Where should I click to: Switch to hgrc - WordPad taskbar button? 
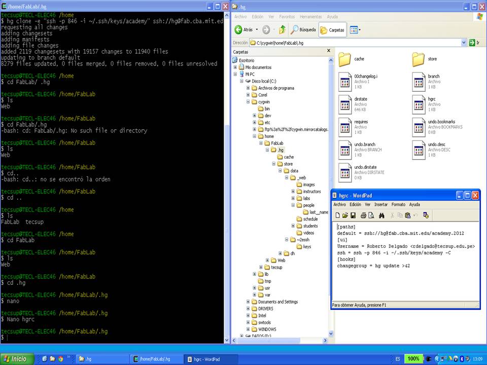pyautogui.click(x=211, y=359)
